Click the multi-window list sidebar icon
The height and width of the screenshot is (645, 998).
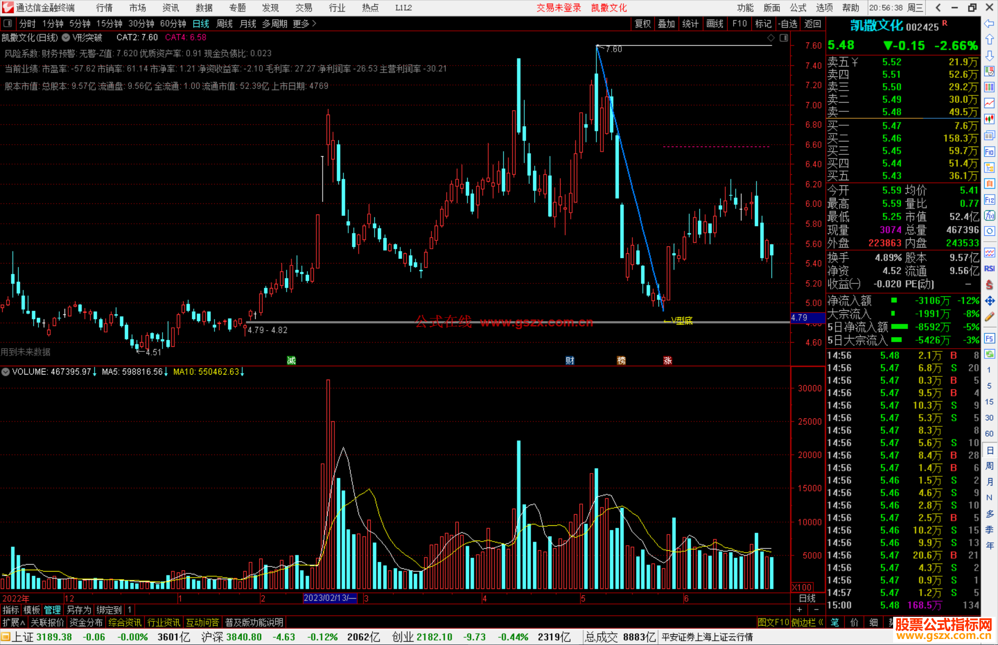989,135
